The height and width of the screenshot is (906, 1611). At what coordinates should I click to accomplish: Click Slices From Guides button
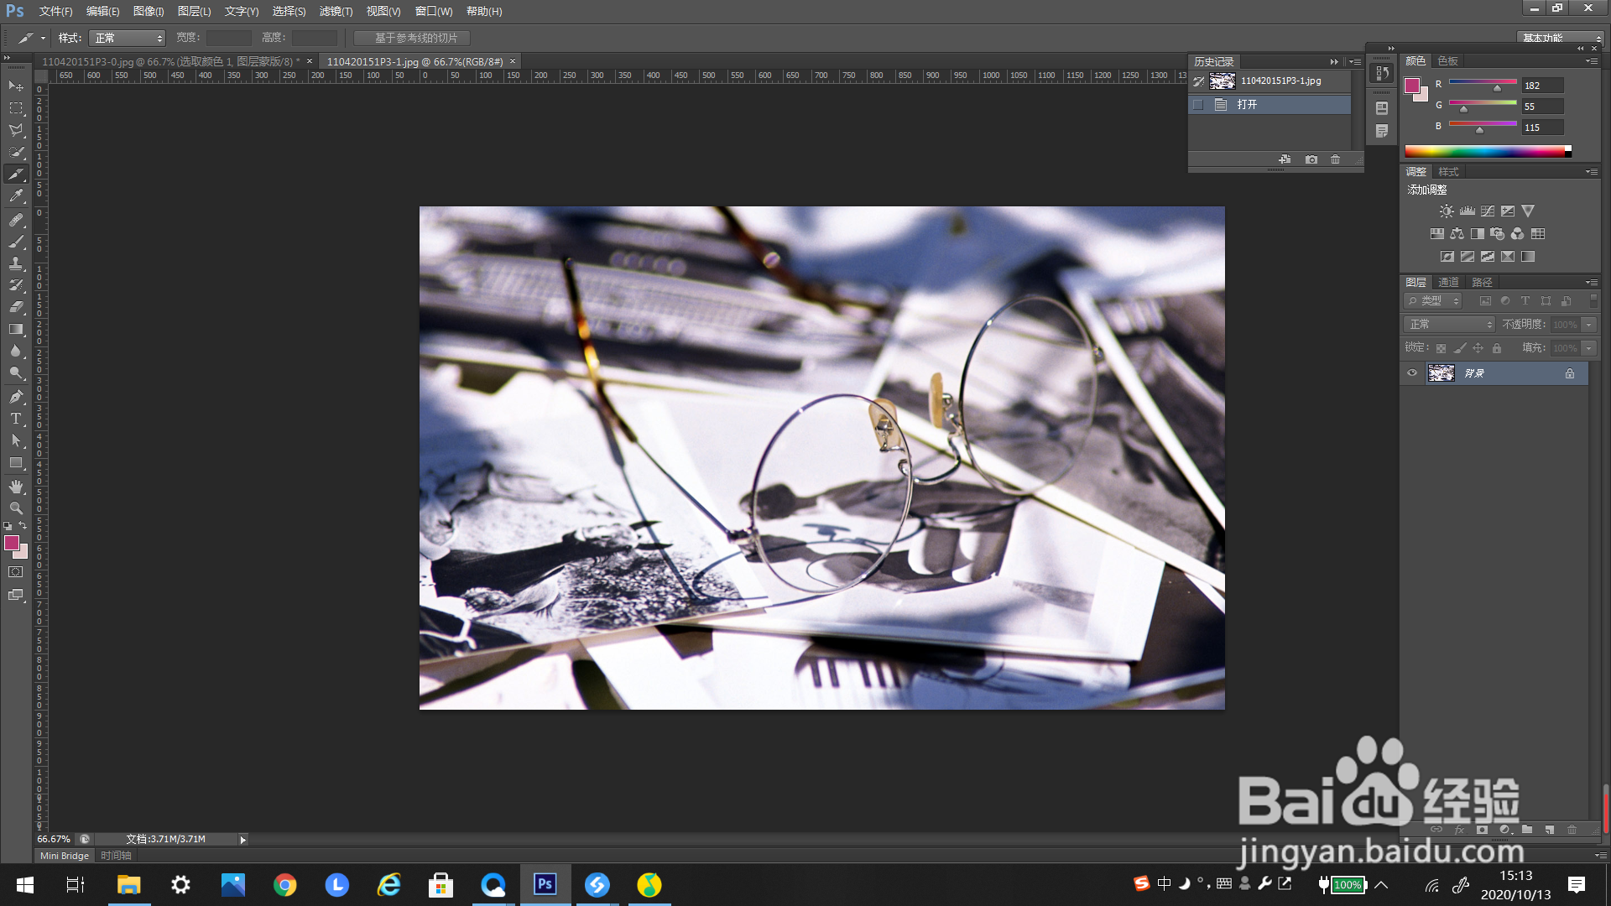click(412, 38)
